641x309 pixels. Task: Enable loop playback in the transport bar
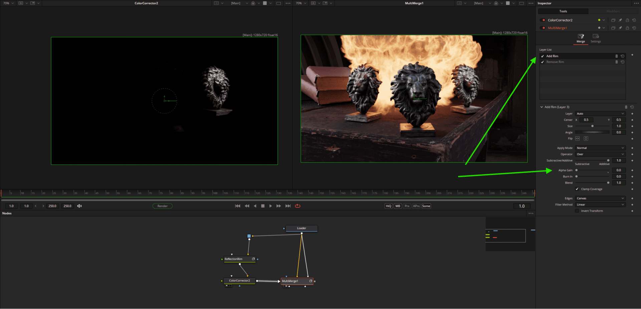(x=297, y=206)
